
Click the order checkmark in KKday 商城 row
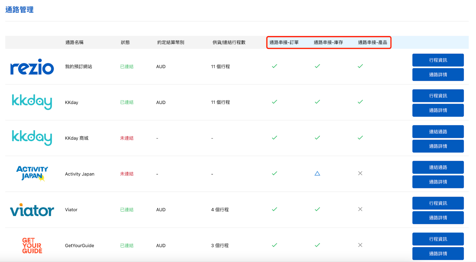[x=274, y=138]
